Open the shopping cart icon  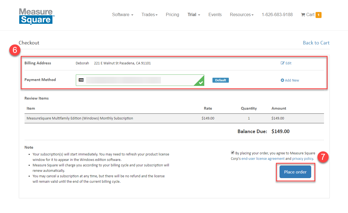click(x=303, y=15)
